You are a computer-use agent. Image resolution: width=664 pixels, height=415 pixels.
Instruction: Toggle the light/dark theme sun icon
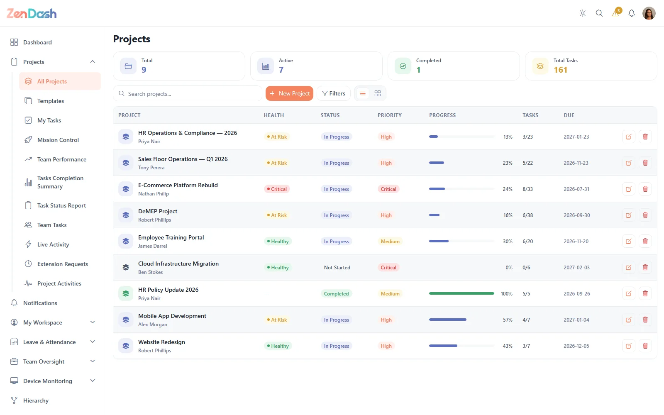583,13
